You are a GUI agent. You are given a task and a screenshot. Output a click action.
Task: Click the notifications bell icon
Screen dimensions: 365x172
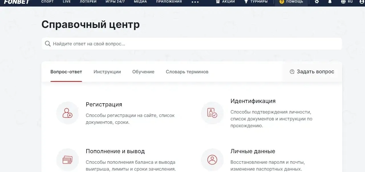click(330, 2)
